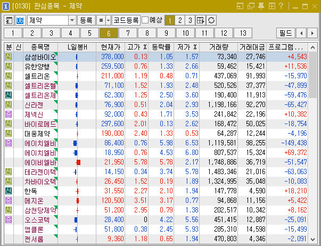Click the vertical scrollbar thumb

click(312, 75)
